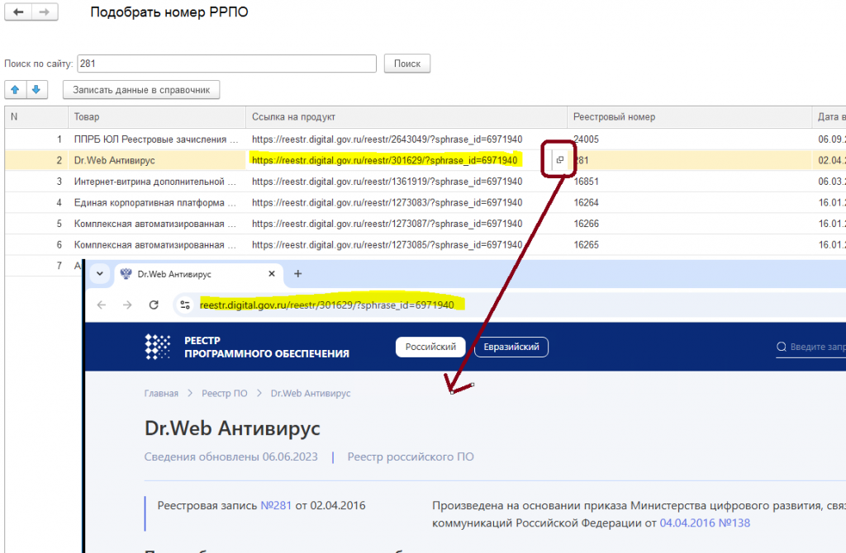This screenshot has height=553, width=846.
Task: Click the browser back arrow
Action: pyautogui.click(x=102, y=305)
